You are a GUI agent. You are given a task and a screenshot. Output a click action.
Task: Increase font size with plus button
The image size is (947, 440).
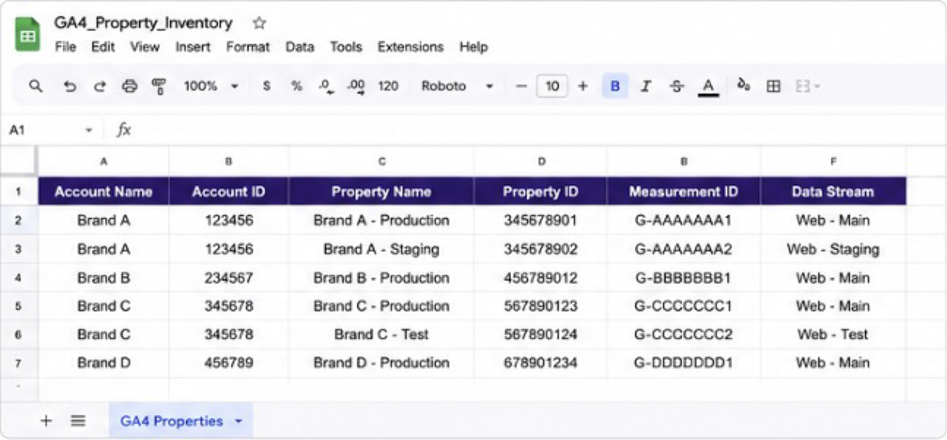(x=583, y=86)
